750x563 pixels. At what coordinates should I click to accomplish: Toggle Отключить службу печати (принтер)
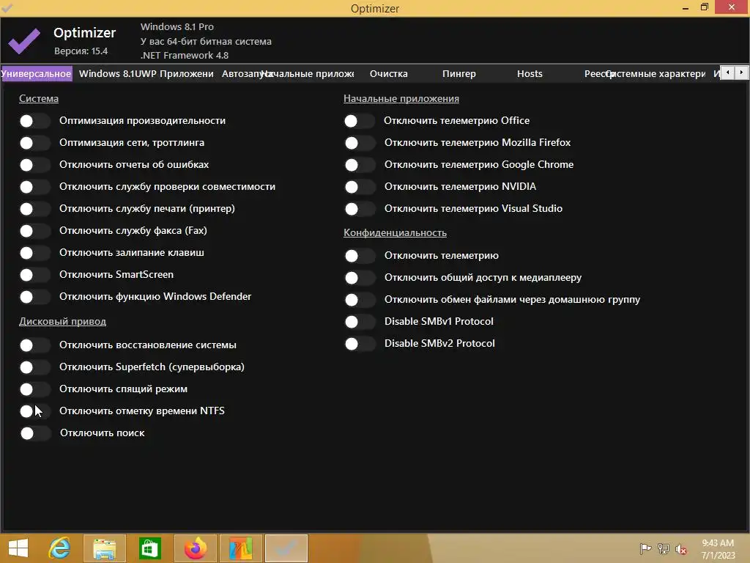34,209
